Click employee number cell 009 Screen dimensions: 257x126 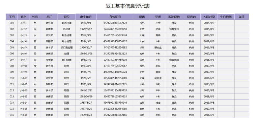[12, 72]
